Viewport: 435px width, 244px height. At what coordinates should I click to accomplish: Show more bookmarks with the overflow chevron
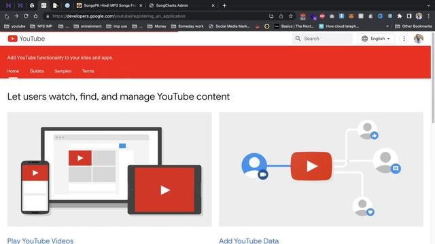[x=387, y=26]
